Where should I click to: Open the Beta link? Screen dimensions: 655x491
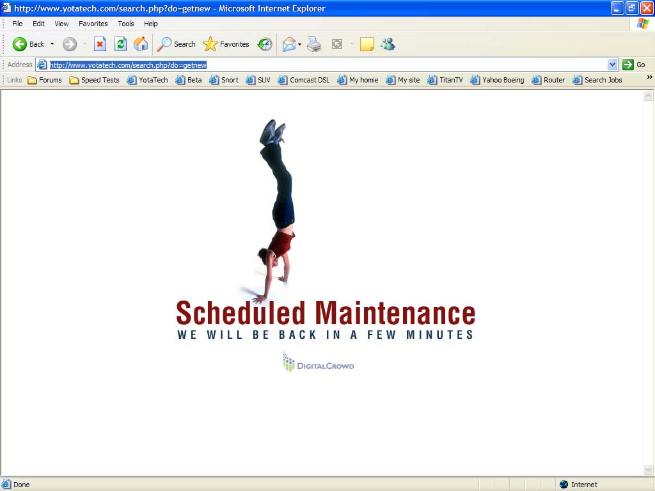pyautogui.click(x=189, y=80)
